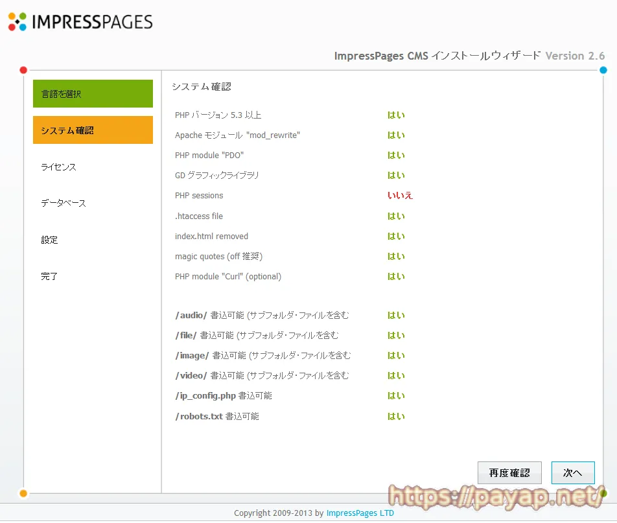Open the ImpressPages LTD copyright link

(361, 513)
